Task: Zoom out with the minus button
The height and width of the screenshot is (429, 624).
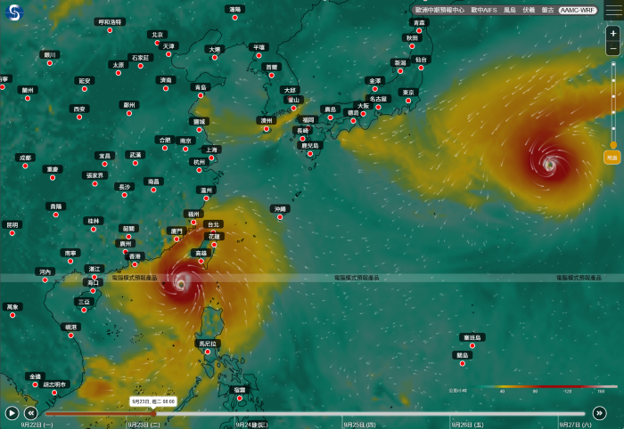Action: pyautogui.click(x=612, y=48)
